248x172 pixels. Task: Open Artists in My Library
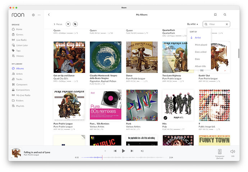click(17, 74)
